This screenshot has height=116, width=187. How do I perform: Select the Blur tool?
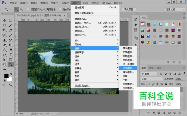[x=4, y=50]
